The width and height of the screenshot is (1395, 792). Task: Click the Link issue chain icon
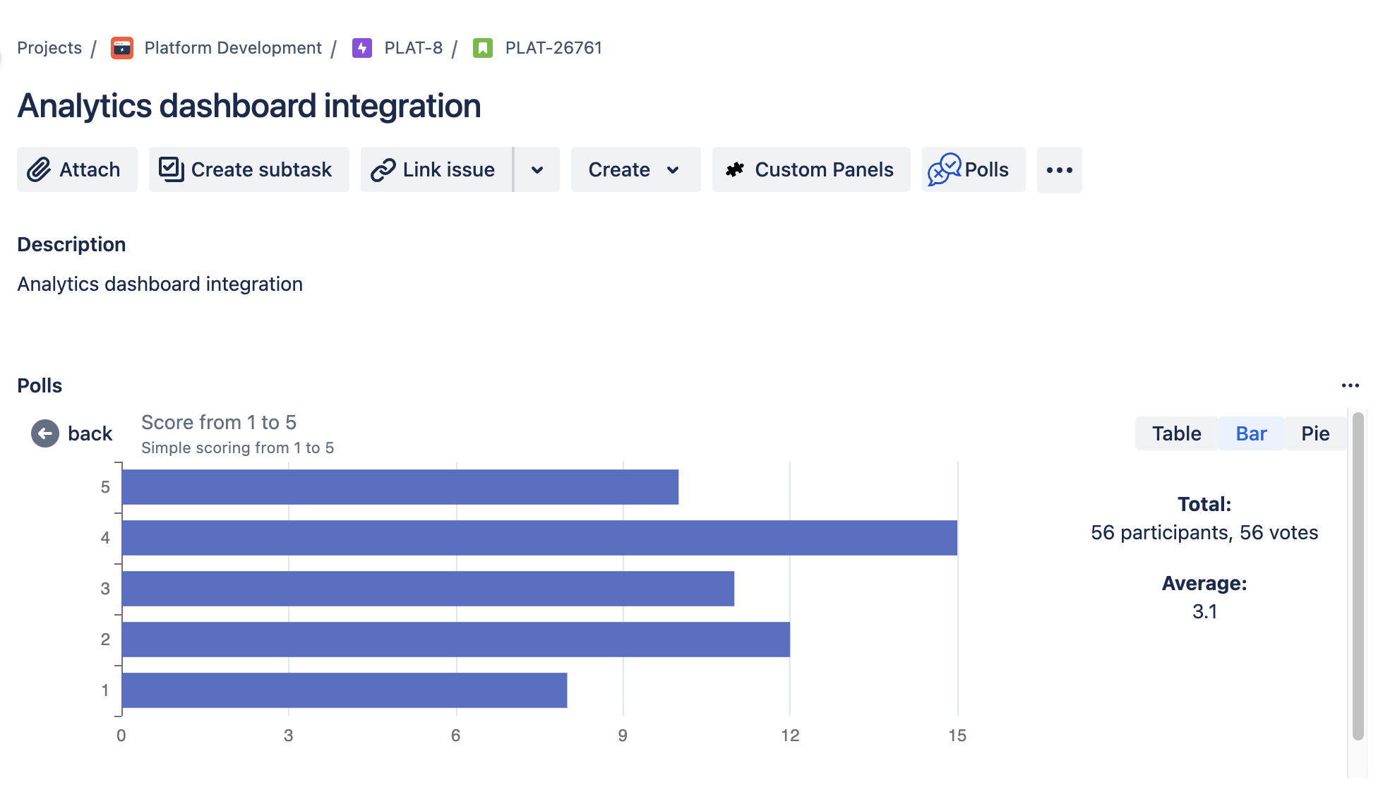pos(383,169)
